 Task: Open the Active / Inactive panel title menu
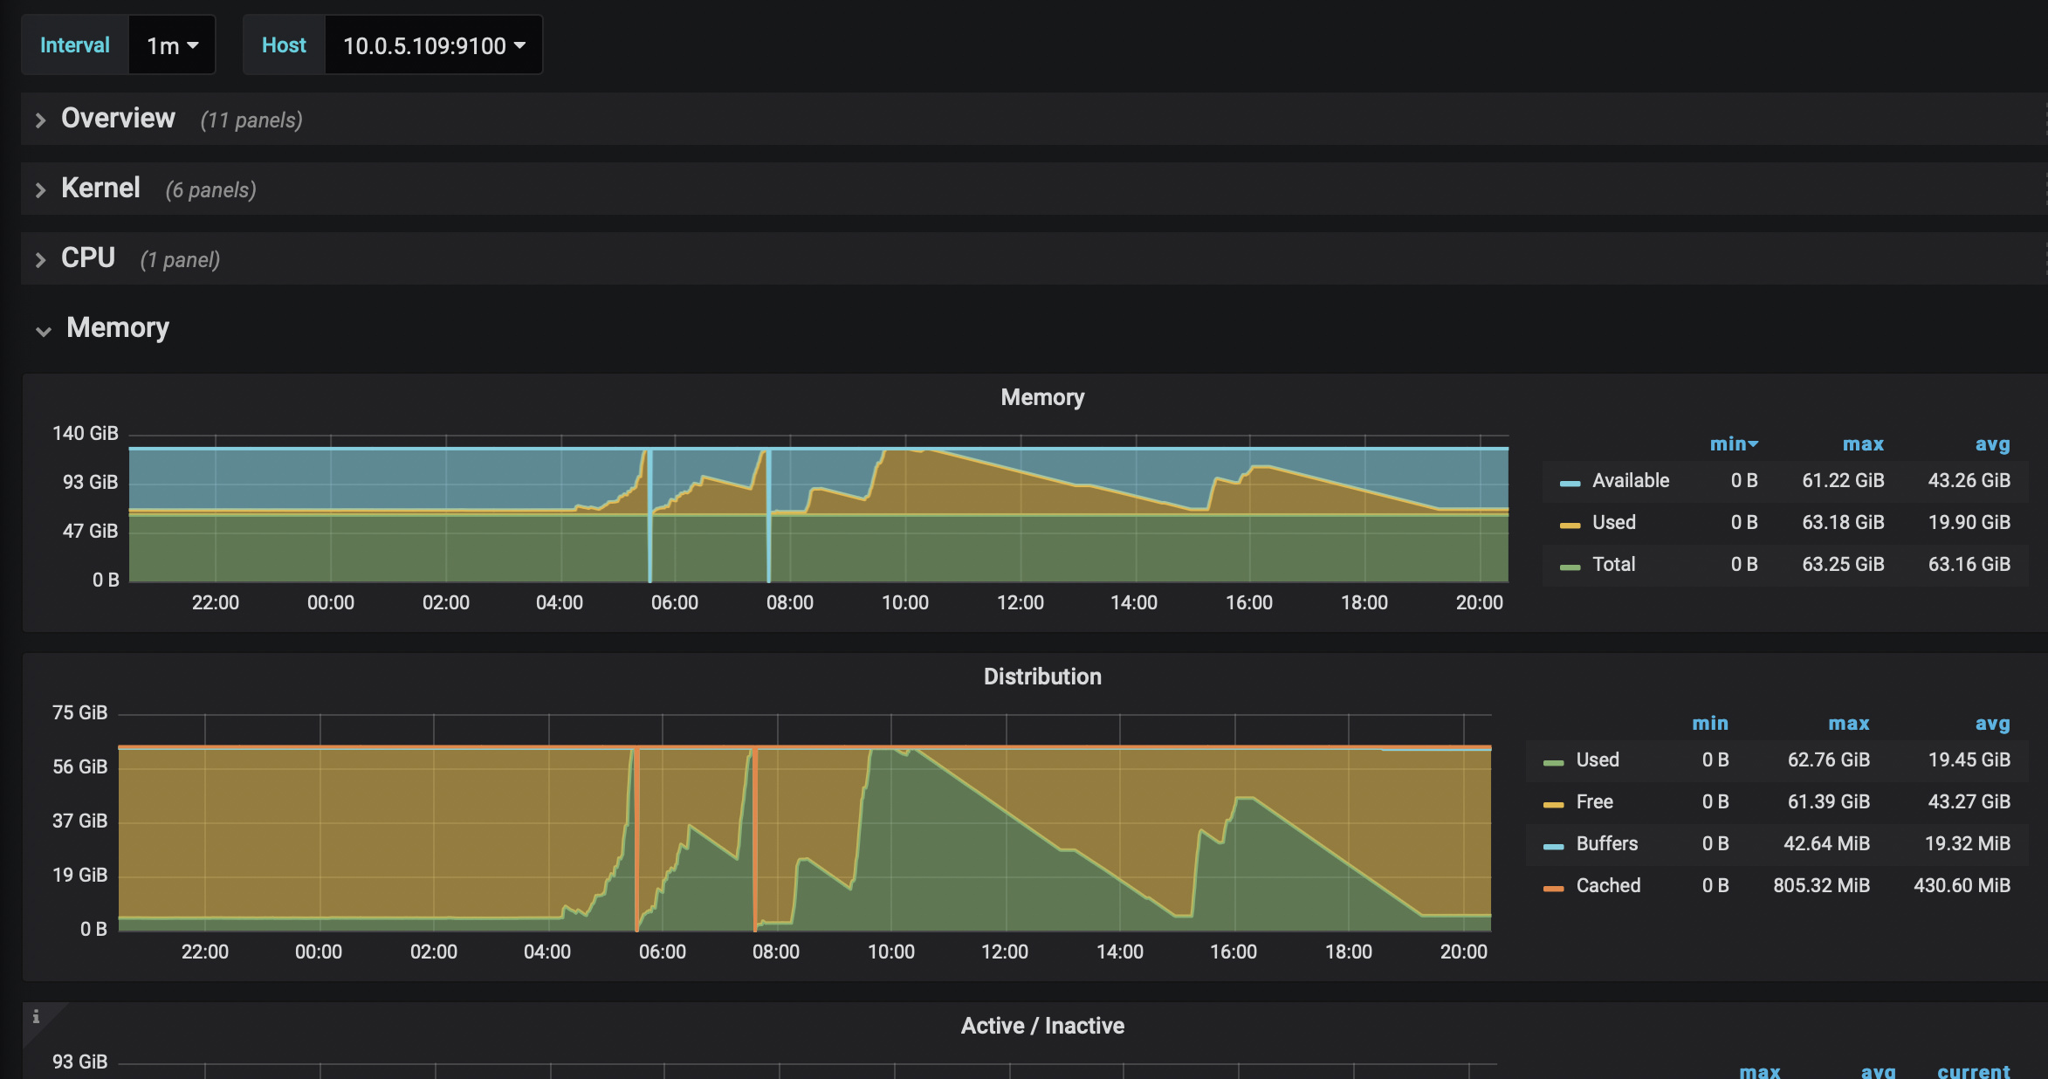click(x=1041, y=1026)
